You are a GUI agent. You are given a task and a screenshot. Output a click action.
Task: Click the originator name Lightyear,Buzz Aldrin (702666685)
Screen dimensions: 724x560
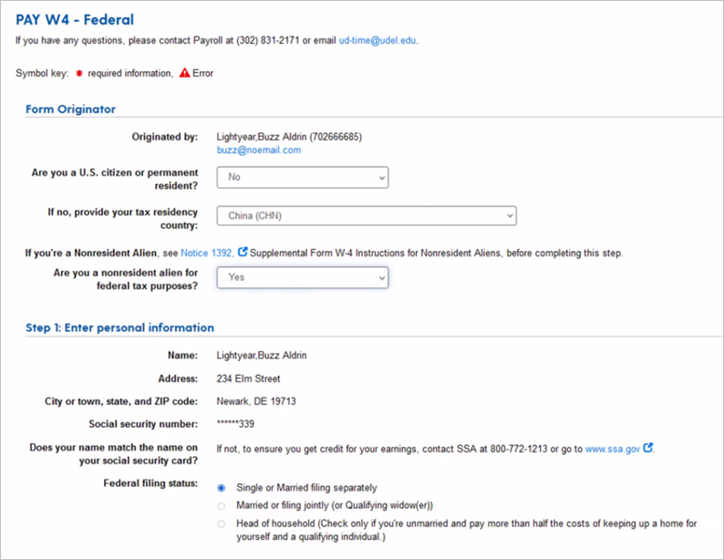[x=289, y=137]
